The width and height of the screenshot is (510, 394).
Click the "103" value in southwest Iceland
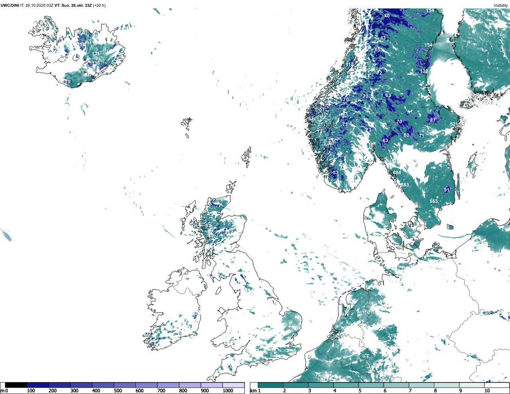[67, 82]
